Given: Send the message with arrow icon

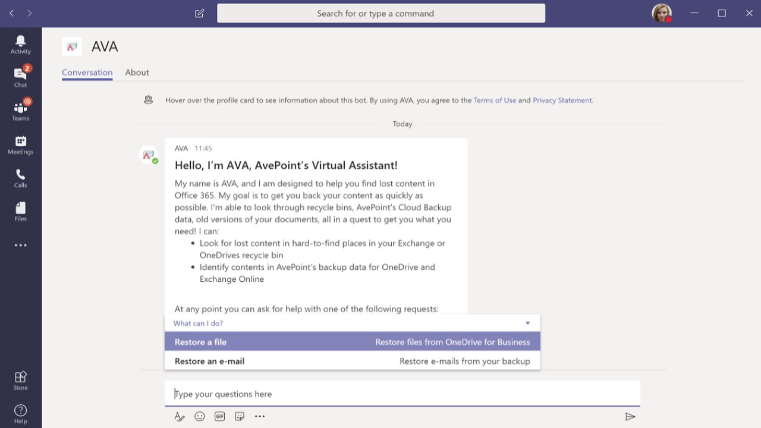Looking at the screenshot, I should [630, 417].
